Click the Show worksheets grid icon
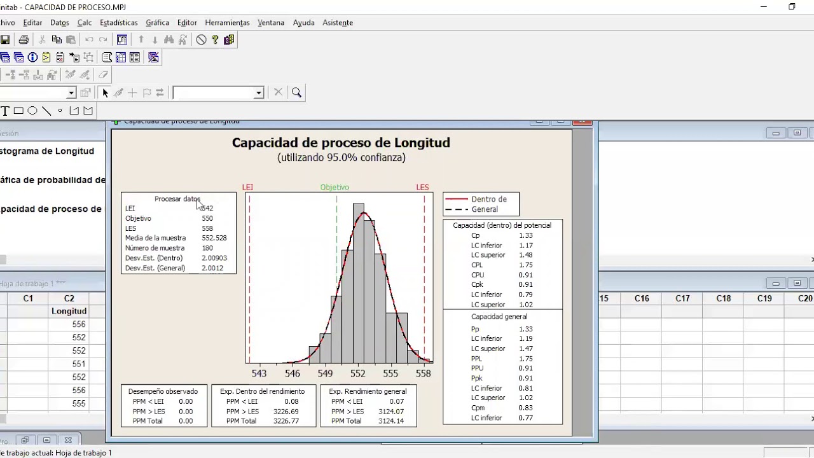814x458 pixels. [121, 57]
